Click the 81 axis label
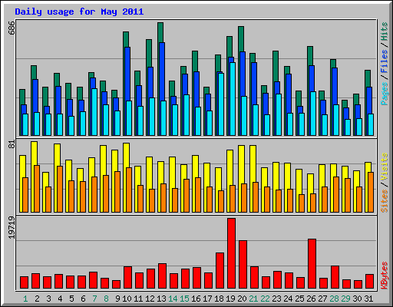Image resolution: width=393 pixels, height=307 pixels. (x=12, y=144)
